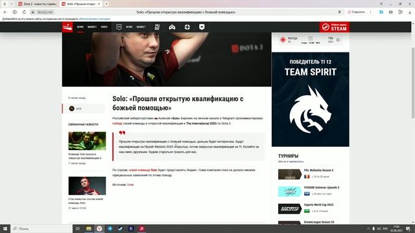Open the Steam app from the taskbar
The width and height of the screenshot is (415, 233).
(121, 228)
